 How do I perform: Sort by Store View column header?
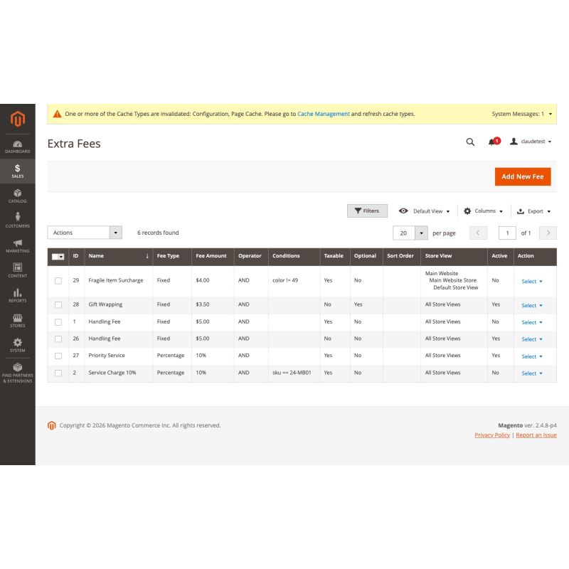(x=454, y=256)
